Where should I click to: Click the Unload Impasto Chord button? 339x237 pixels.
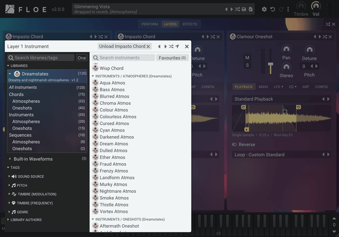tap(124, 47)
